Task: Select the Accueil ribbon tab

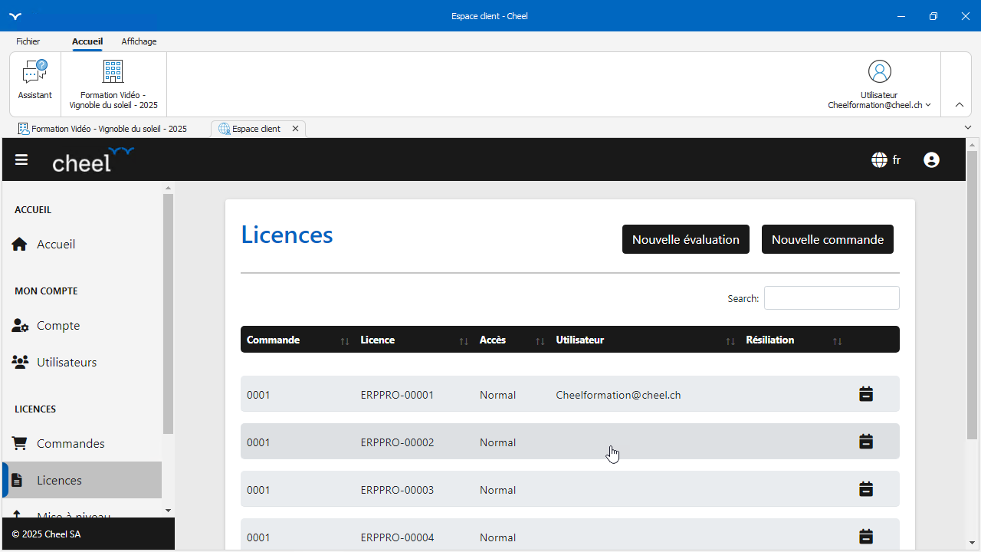Action: [x=87, y=41]
